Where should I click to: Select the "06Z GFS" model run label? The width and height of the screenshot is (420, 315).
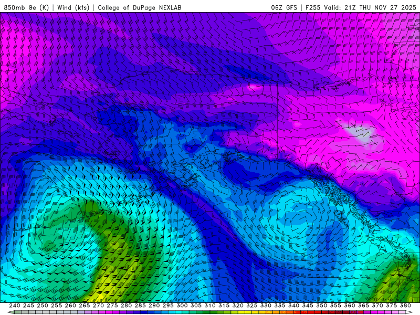tap(284, 7)
